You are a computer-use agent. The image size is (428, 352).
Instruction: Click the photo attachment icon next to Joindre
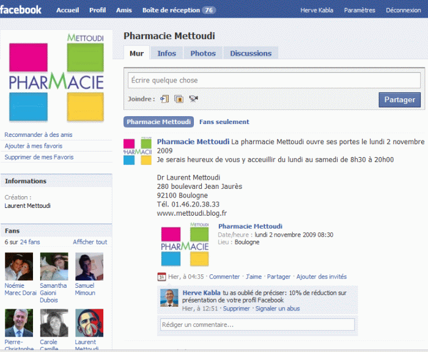tap(179, 99)
